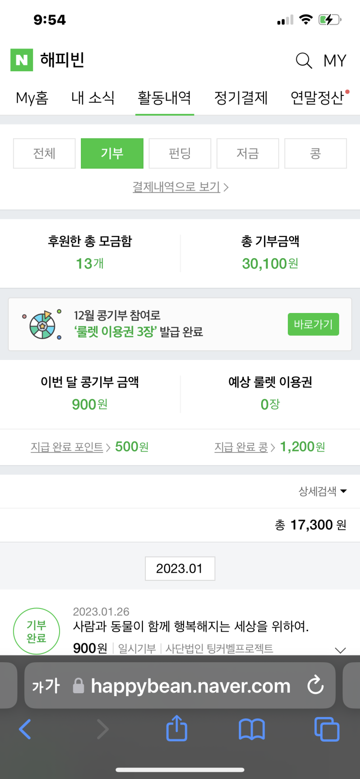Select the 펀딩 filter
This screenshot has width=360, height=779.
pos(180,154)
